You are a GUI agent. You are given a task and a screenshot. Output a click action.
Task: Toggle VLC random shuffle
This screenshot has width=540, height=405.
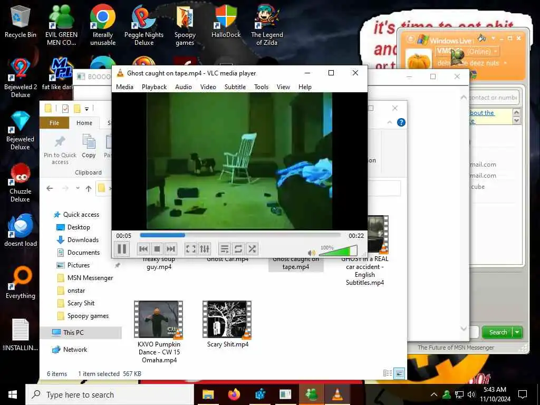point(252,249)
